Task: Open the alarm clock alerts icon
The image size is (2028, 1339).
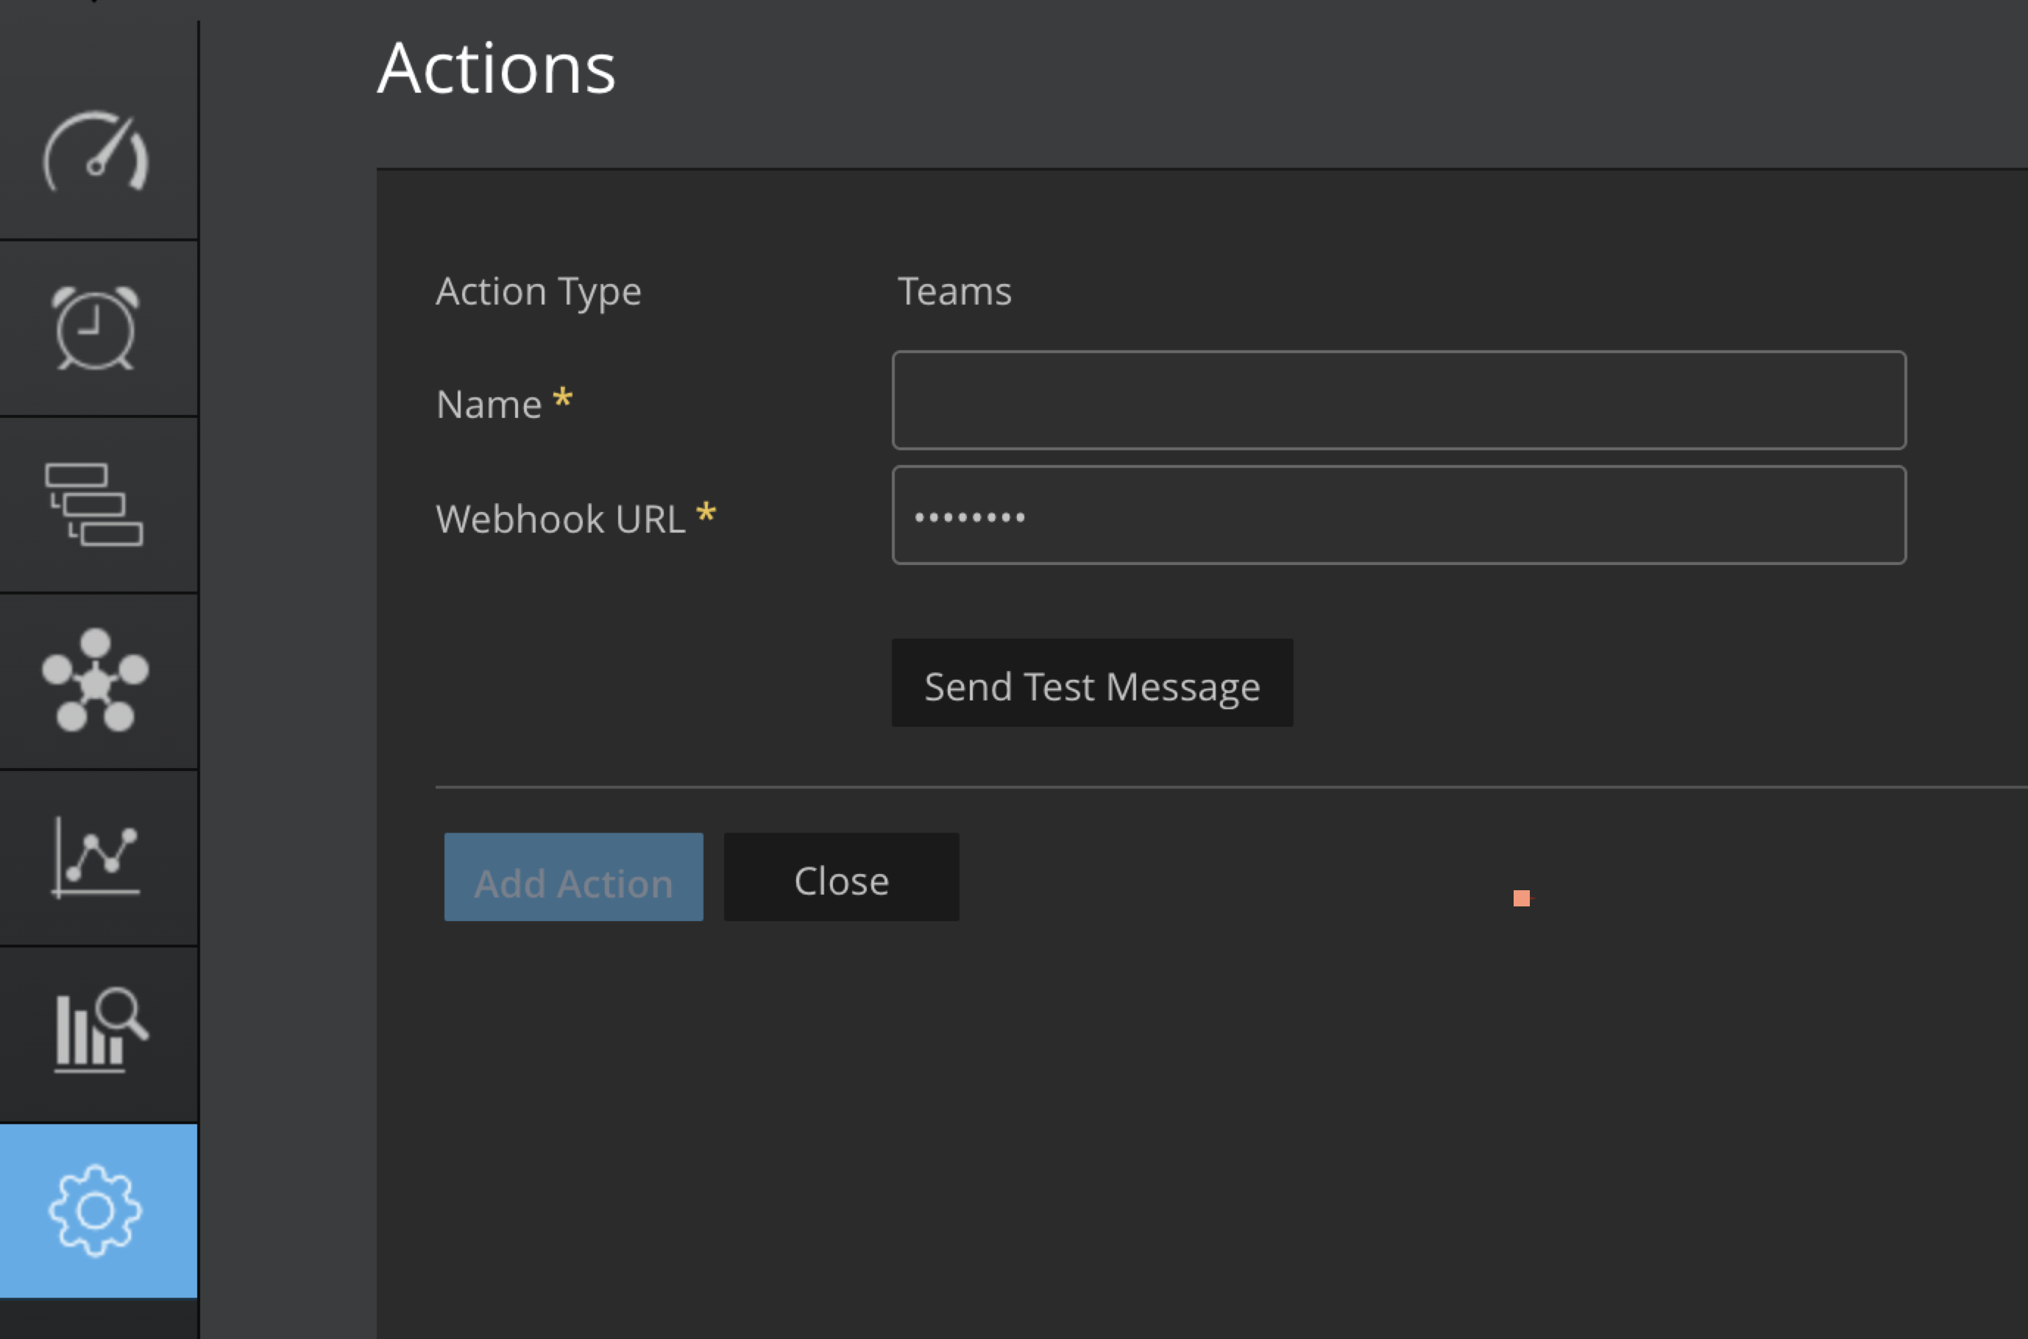Action: (x=96, y=328)
